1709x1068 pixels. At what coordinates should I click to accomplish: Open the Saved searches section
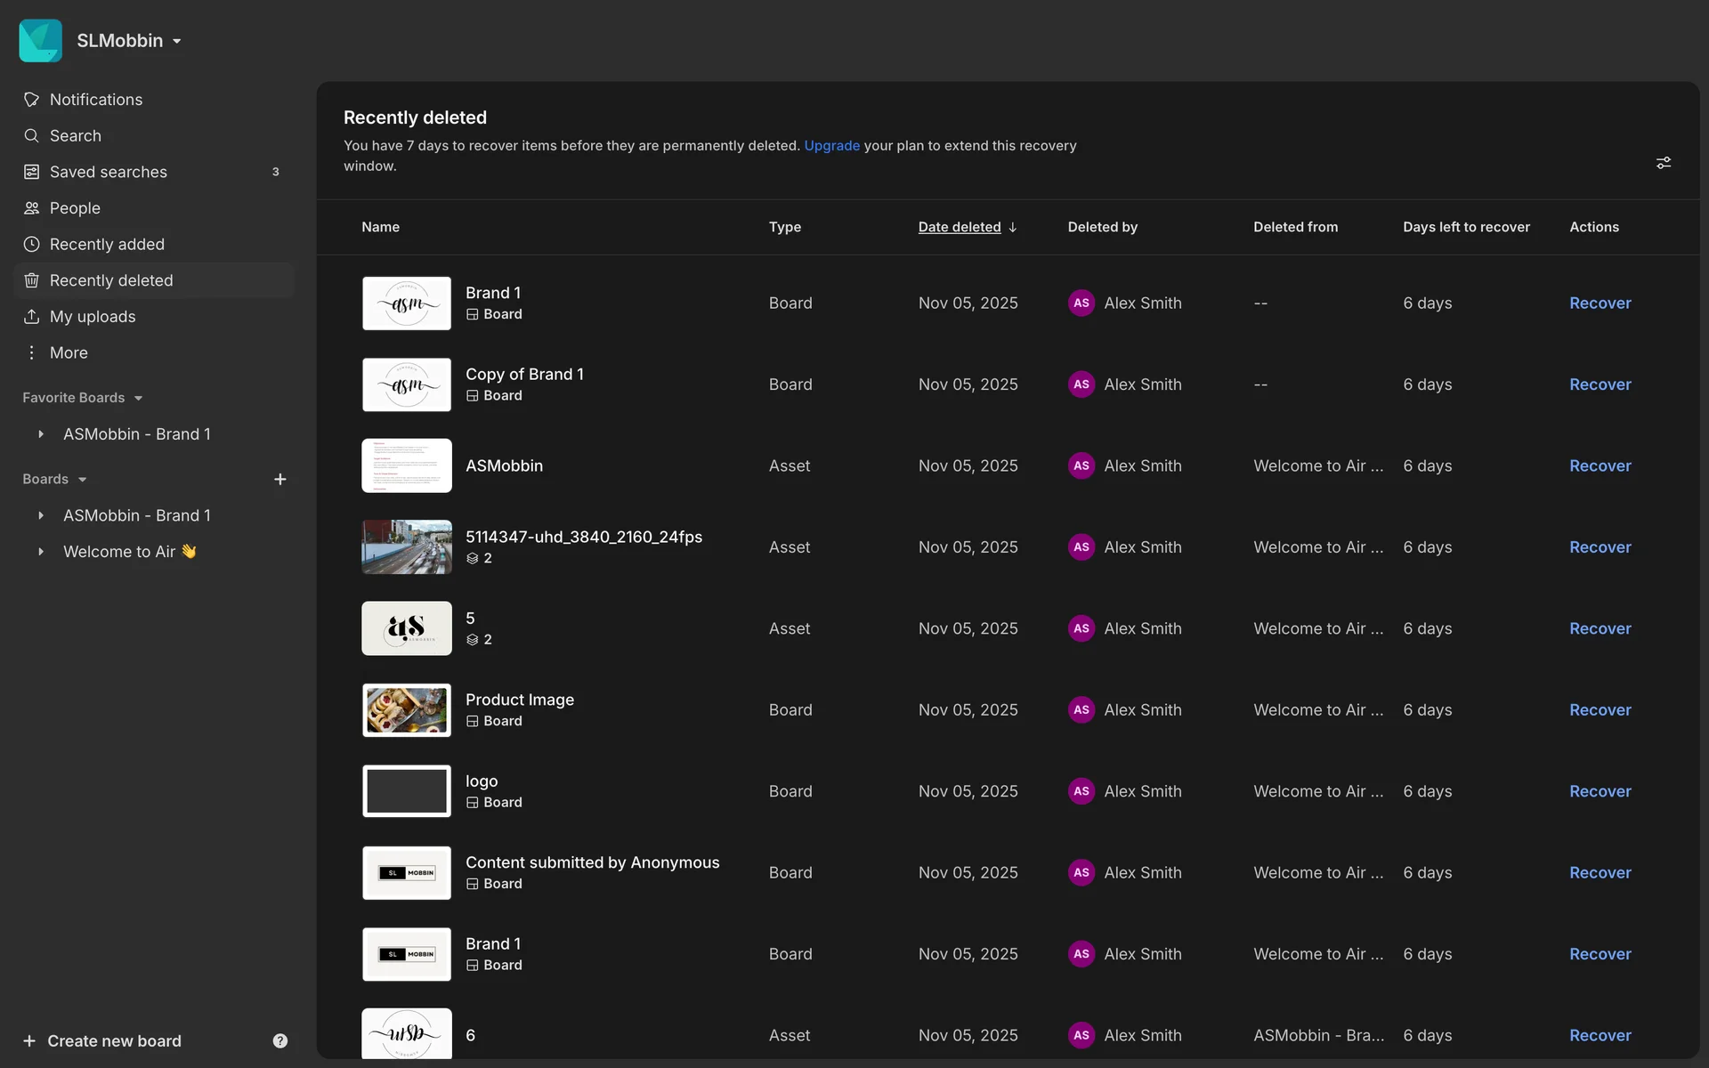(x=108, y=172)
